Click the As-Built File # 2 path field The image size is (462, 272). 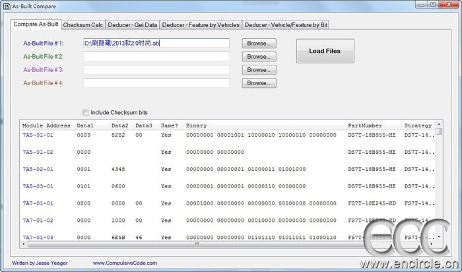tap(156, 57)
